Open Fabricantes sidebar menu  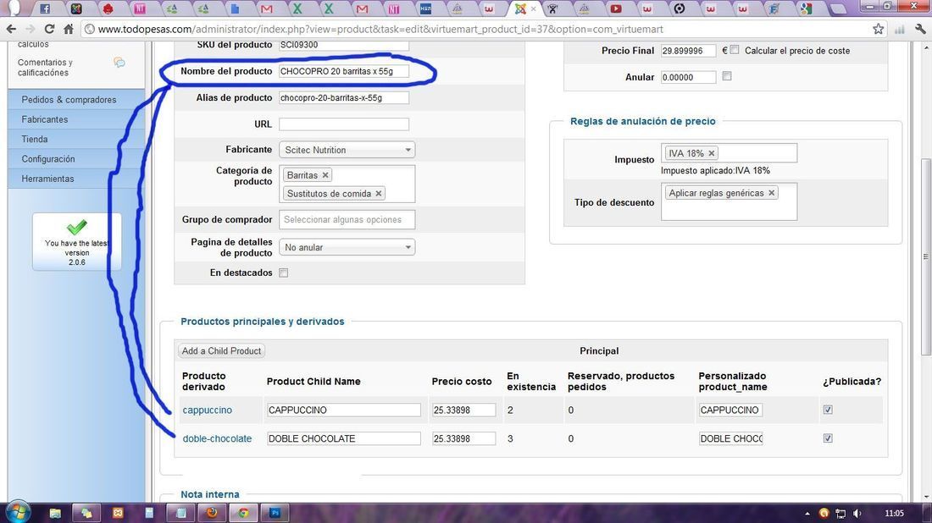tap(76, 119)
